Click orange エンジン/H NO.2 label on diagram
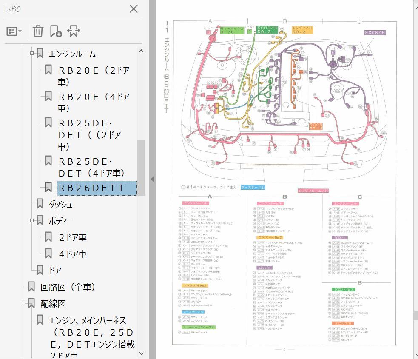 coord(302,30)
